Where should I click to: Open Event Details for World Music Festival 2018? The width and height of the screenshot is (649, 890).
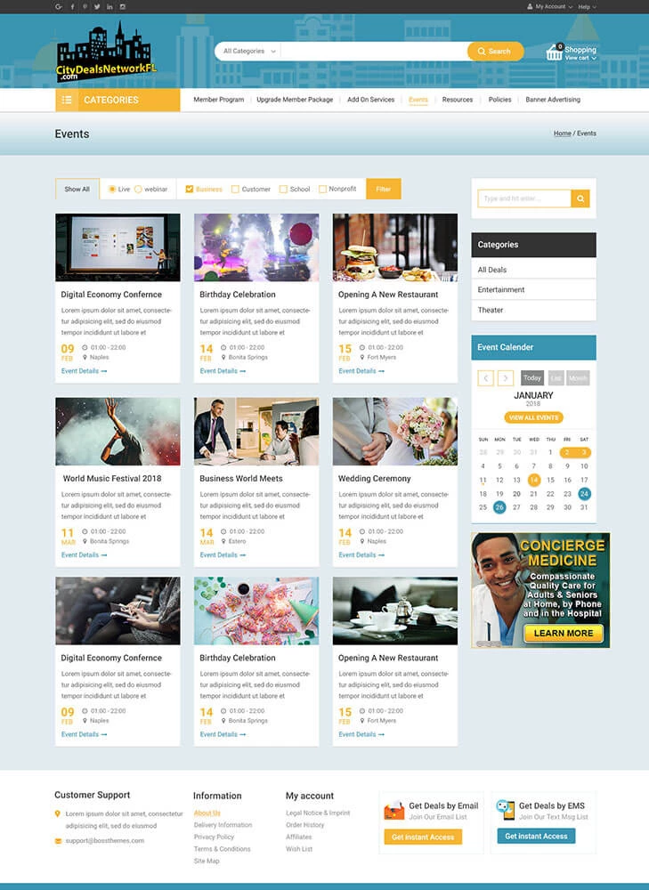[x=84, y=555]
